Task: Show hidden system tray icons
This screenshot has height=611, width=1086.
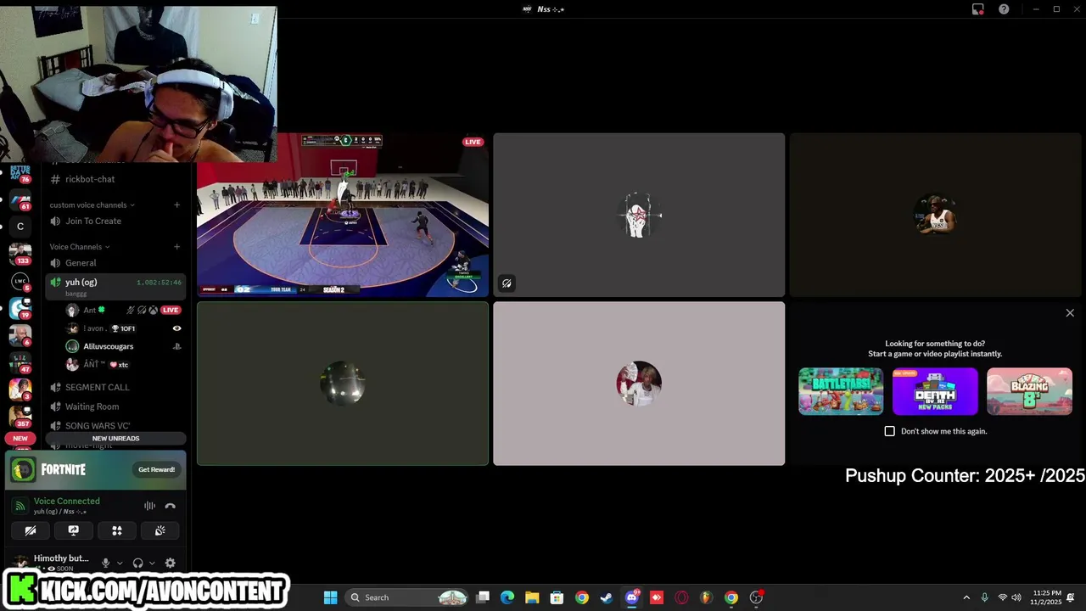Action: (966, 597)
